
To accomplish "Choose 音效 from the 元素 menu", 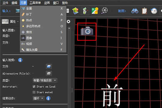I will [43, 32].
